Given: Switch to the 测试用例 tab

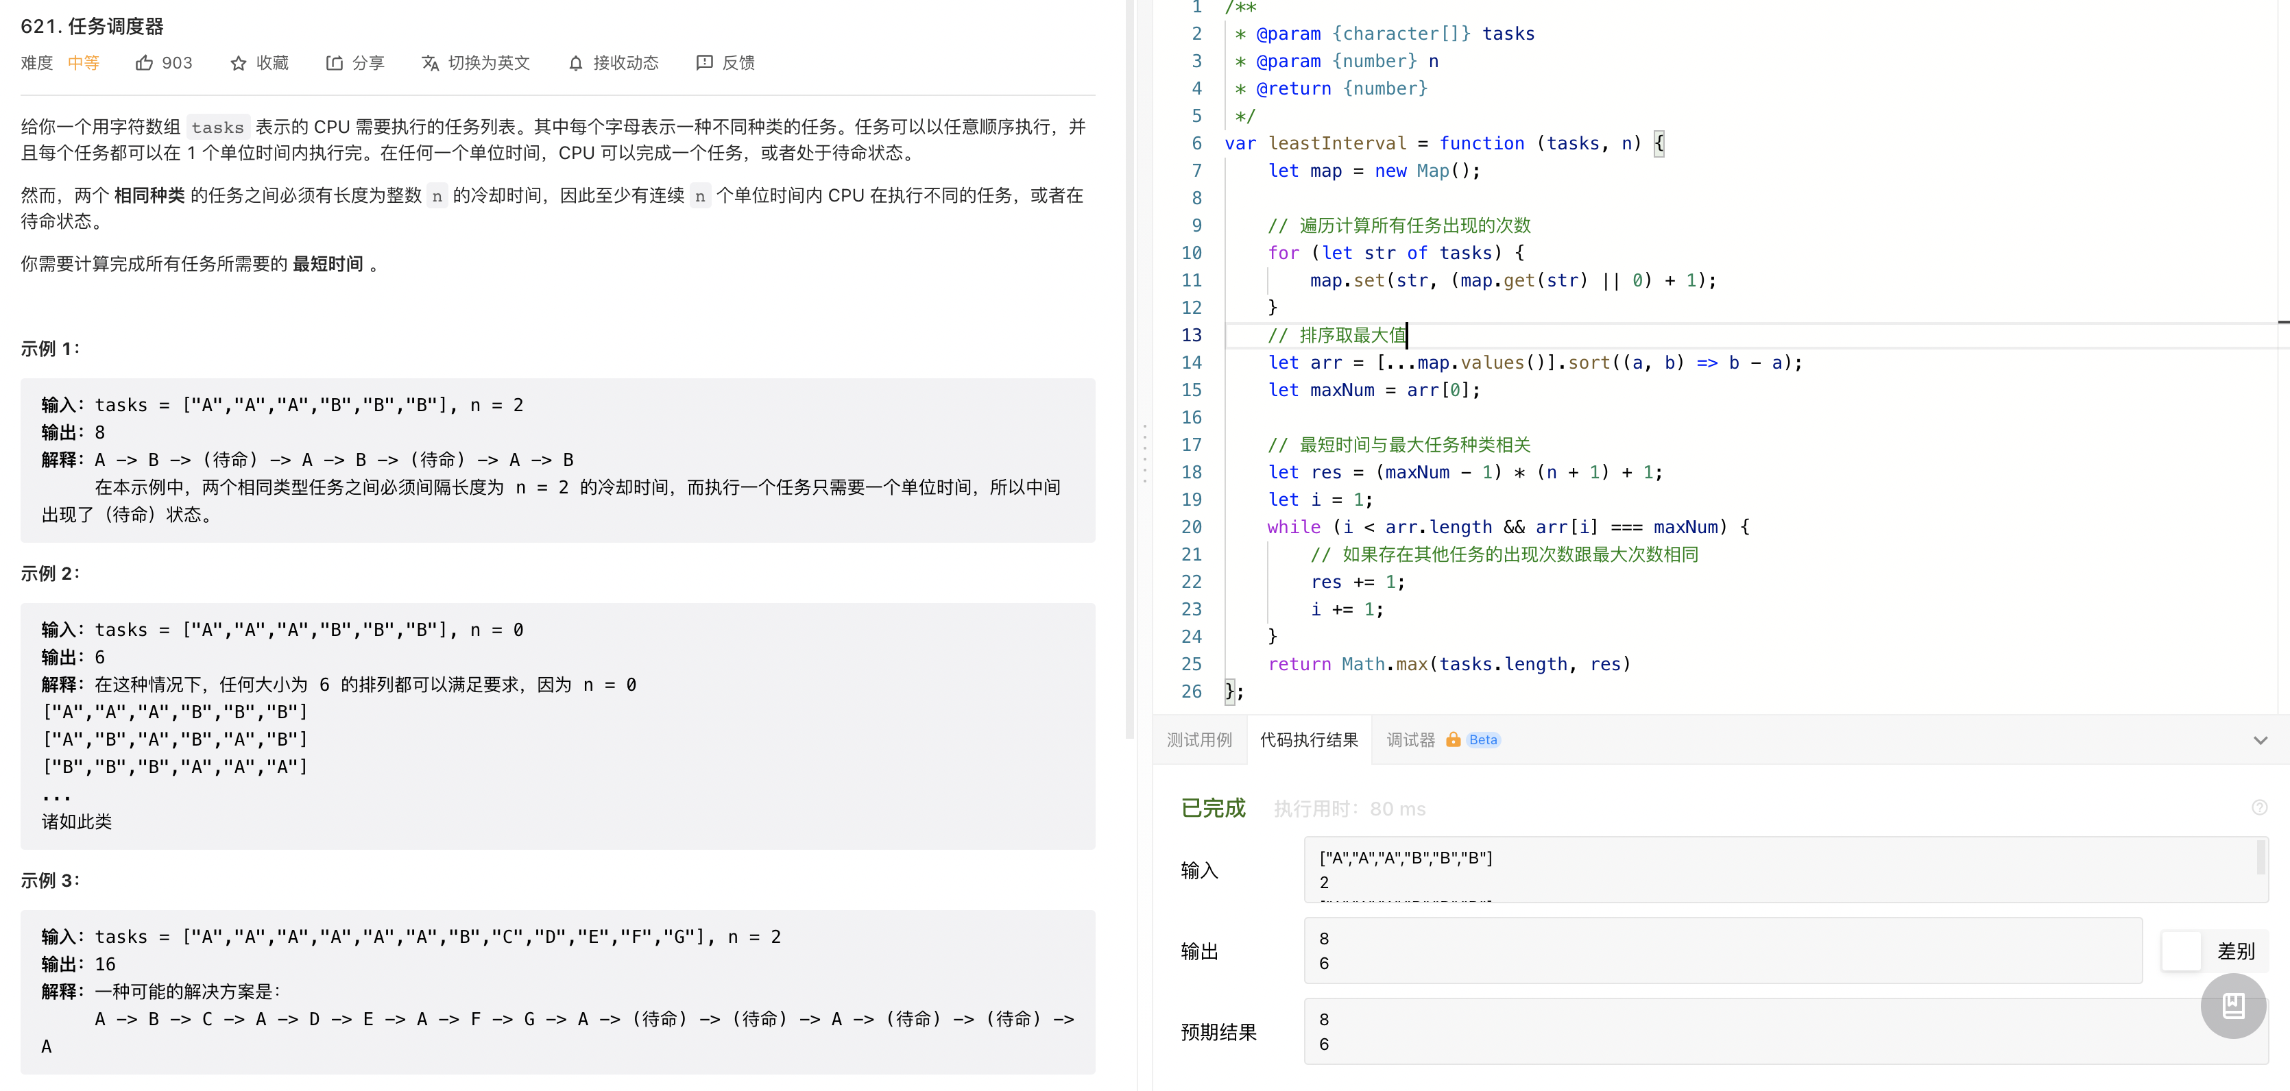Looking at the screenshot, I should pos(1199,739).
